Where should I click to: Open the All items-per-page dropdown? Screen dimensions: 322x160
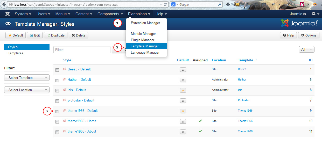point(306,49)
